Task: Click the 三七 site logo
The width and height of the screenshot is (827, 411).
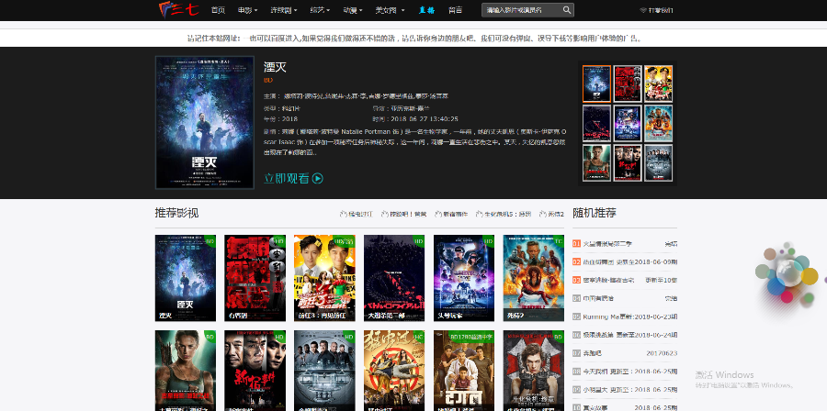Action: (x=178, y=9)
